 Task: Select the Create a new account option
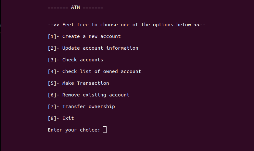coord(84,36)
